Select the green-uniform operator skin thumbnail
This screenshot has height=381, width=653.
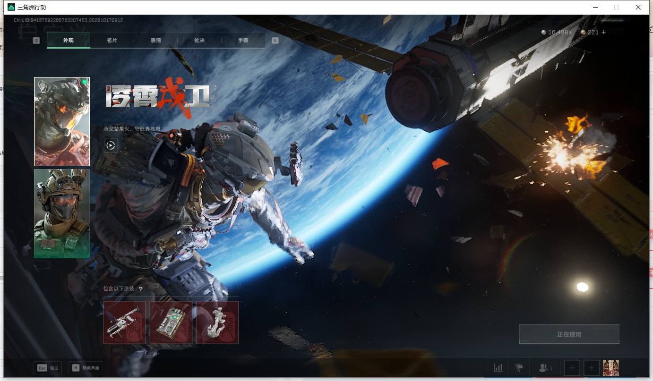pyautogui.click(x=62, y=213)
